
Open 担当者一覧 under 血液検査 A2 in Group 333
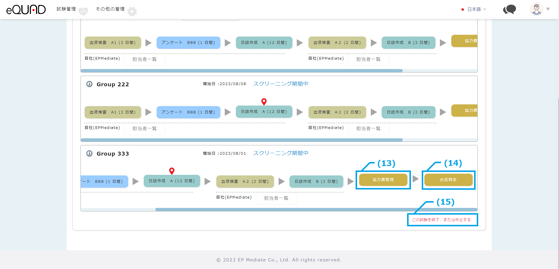276,198
